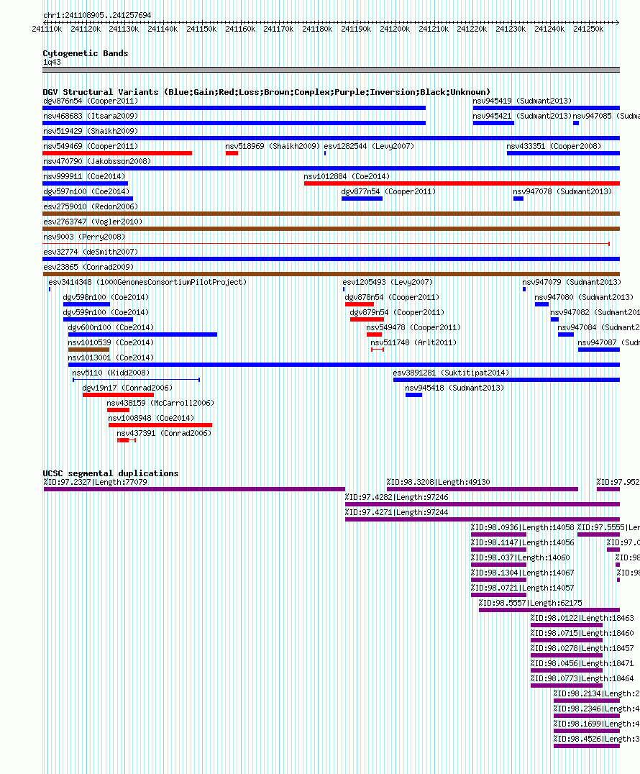Click %ID:98.0715 Length:18460 label
The image size is (640, 774).
click(x=582, y=633)
